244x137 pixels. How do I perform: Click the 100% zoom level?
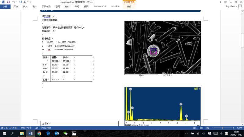coord(239,128)
